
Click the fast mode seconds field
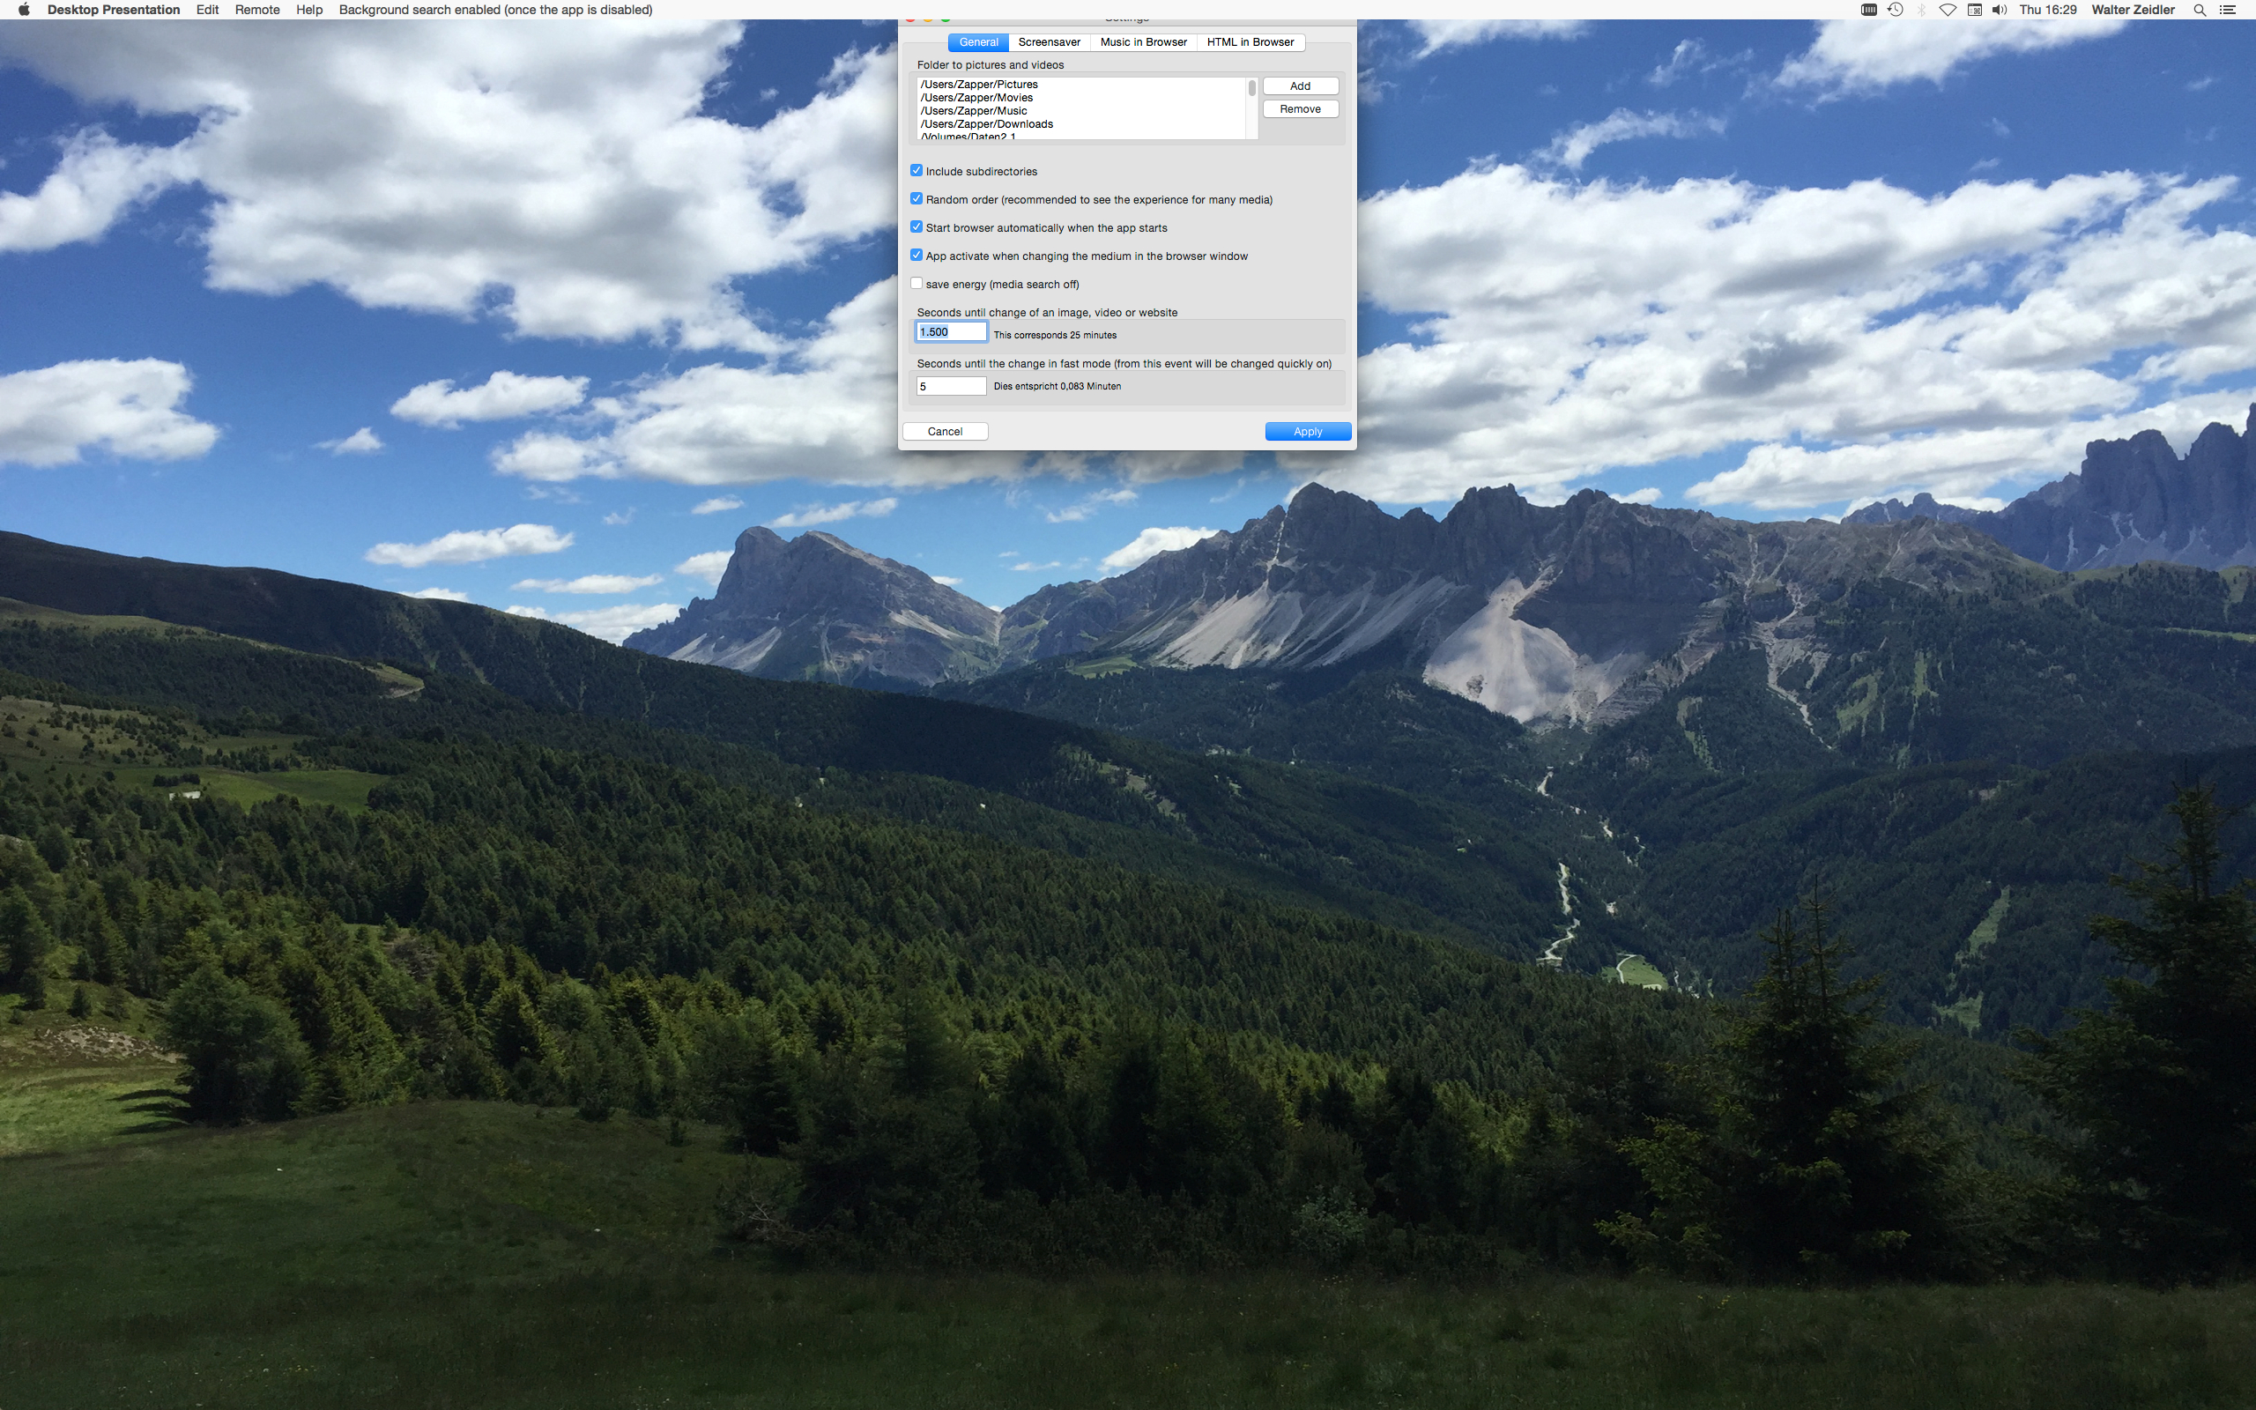[950, 386]
